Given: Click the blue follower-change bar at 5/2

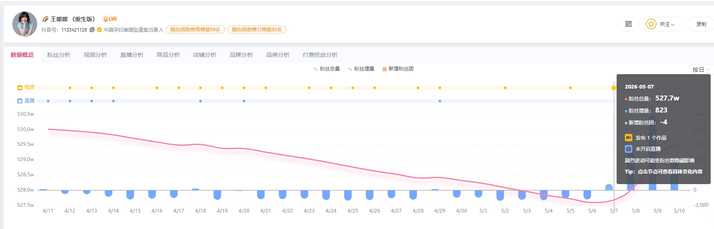Looking at the screenshot, I should [500, 195].
